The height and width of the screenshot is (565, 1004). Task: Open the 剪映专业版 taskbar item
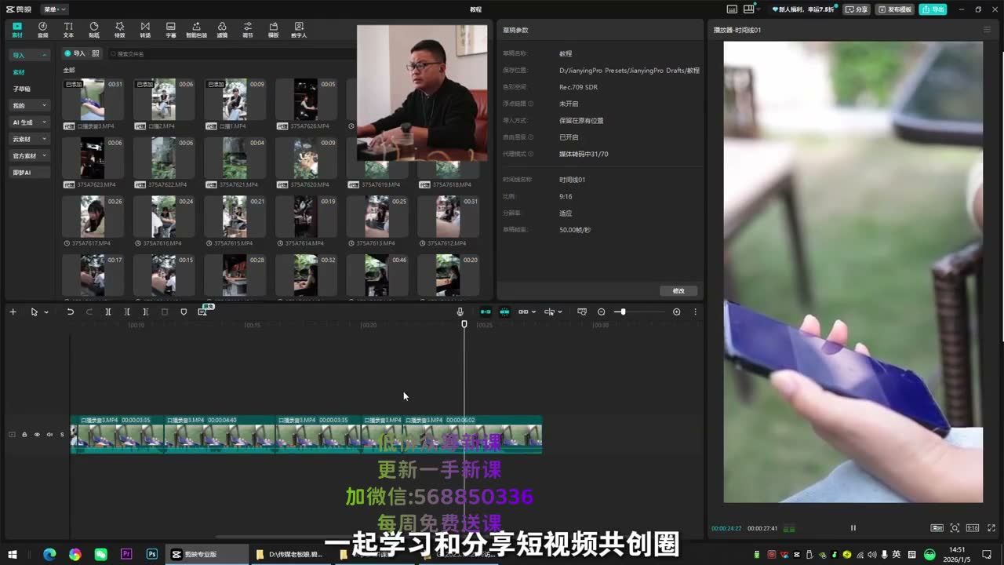point(207,554)
